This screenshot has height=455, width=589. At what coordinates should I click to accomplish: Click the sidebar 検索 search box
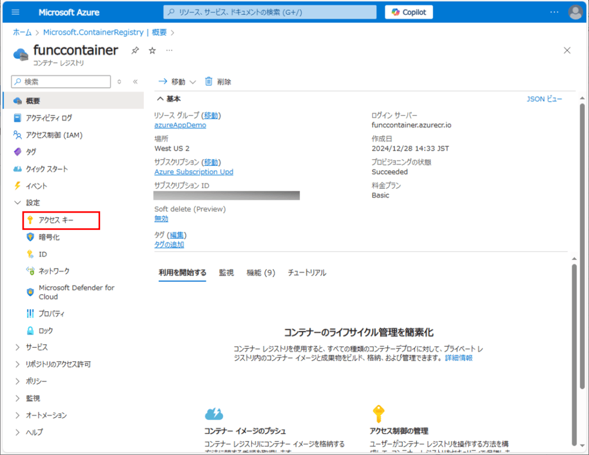pyautogui.click(x=60, y=81)
